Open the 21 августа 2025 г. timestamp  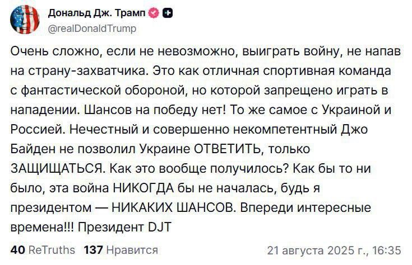tap(334, 250)
